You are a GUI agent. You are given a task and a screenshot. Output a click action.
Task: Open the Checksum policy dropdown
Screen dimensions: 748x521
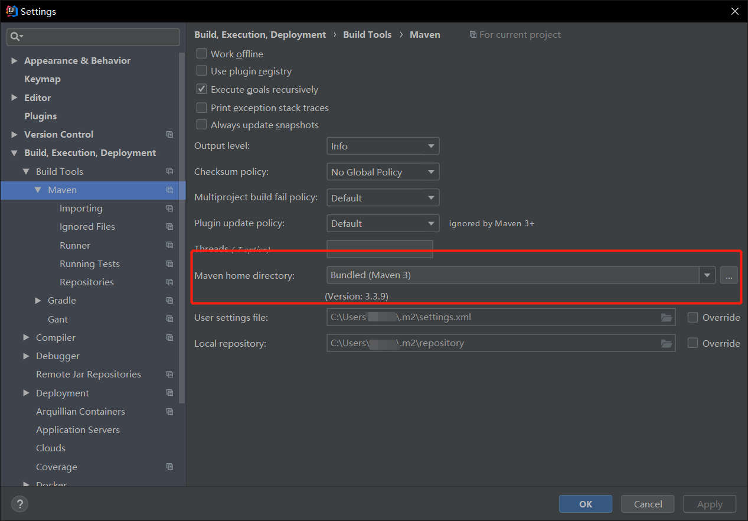click(383, 171)
